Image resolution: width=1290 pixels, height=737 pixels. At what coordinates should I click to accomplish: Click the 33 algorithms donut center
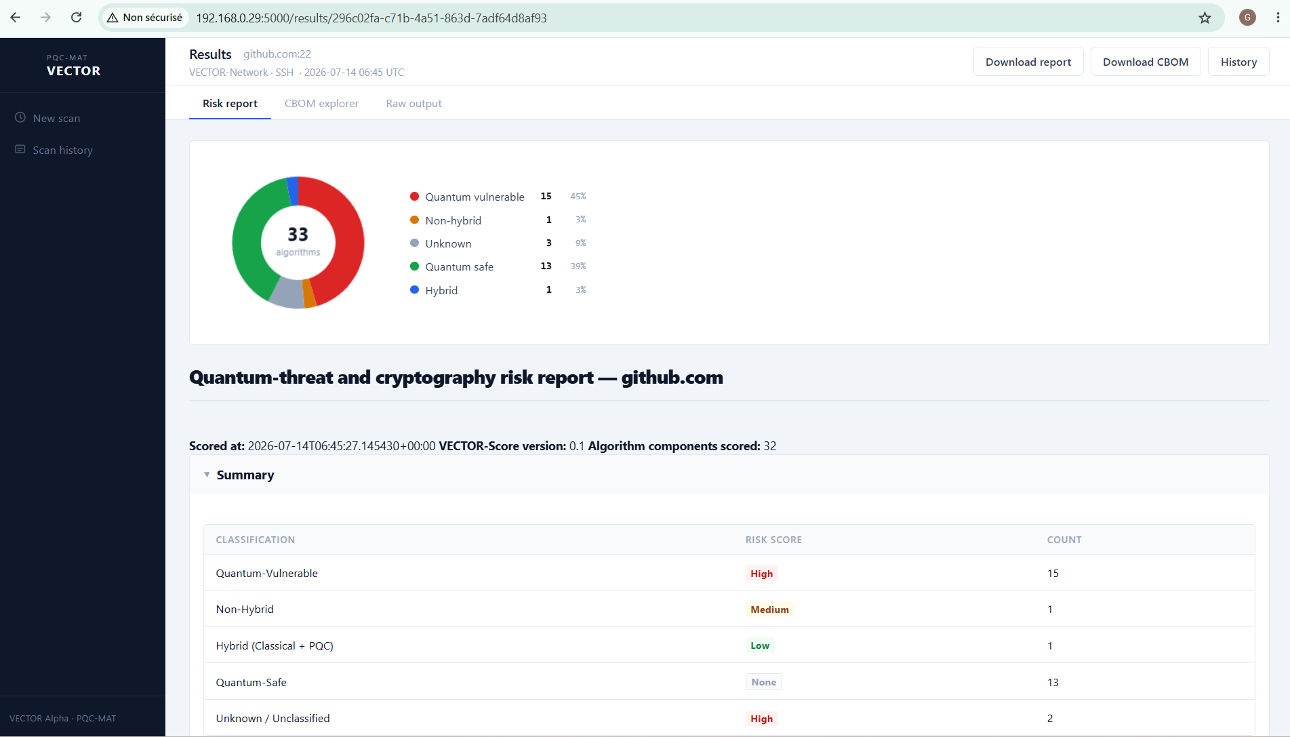coord(298,242)
